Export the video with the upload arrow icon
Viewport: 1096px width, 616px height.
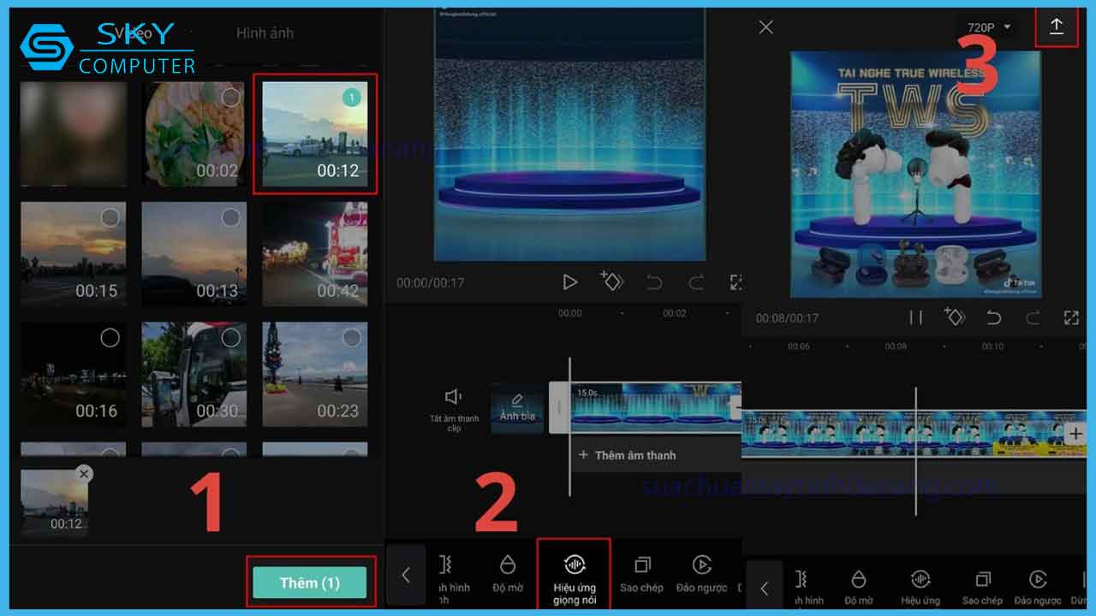(x=1056, y=26)
